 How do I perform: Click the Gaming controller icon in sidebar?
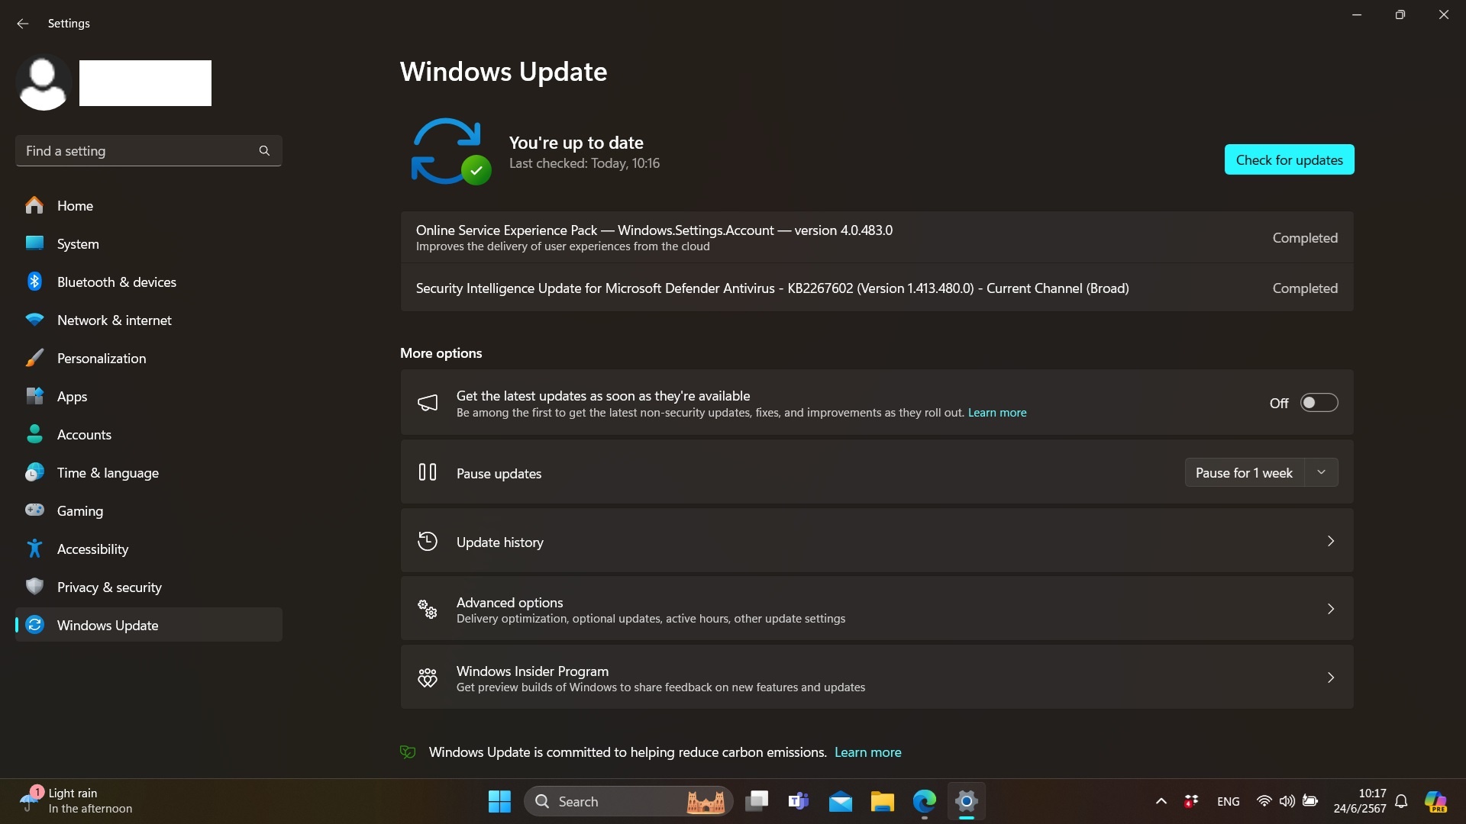(x=34, y=510)
